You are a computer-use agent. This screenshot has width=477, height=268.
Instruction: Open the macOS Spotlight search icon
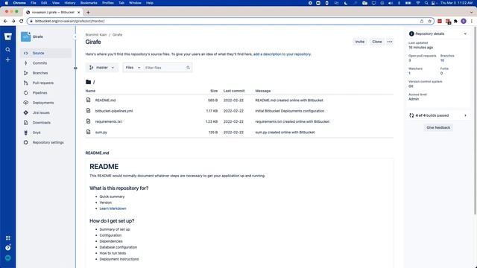[426, 3]
